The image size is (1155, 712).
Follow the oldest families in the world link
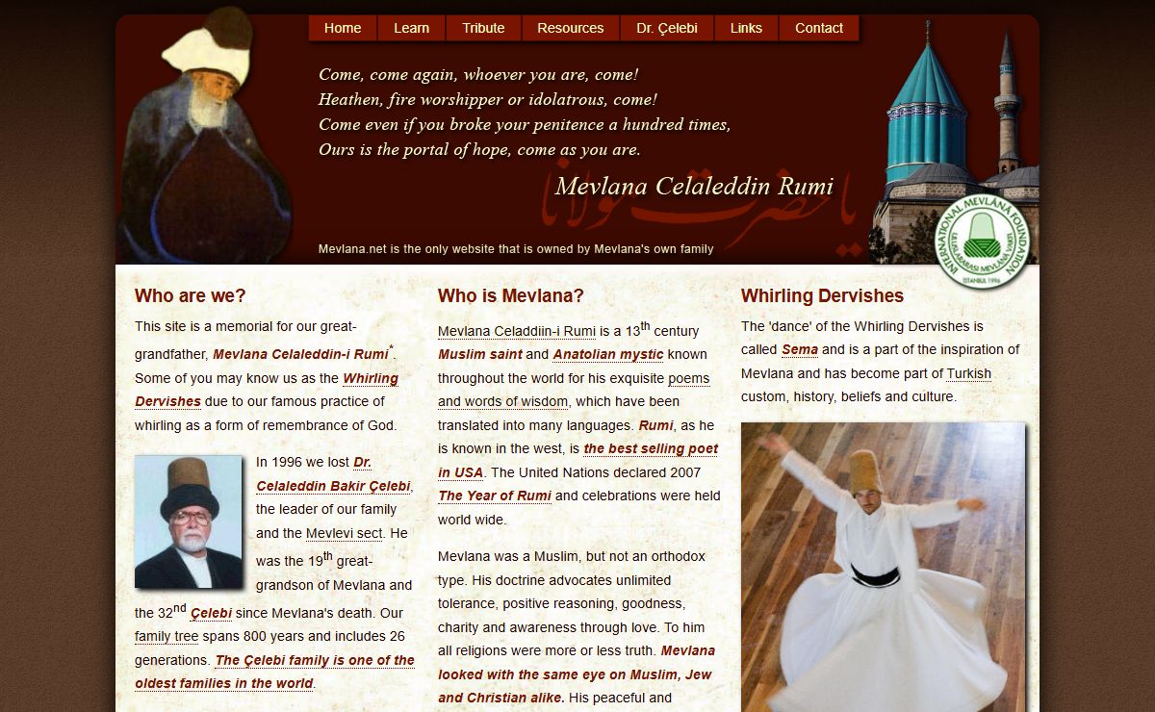tap(274, 672)
